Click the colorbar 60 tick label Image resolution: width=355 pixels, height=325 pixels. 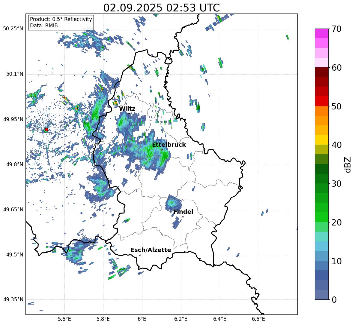(336, 68)
